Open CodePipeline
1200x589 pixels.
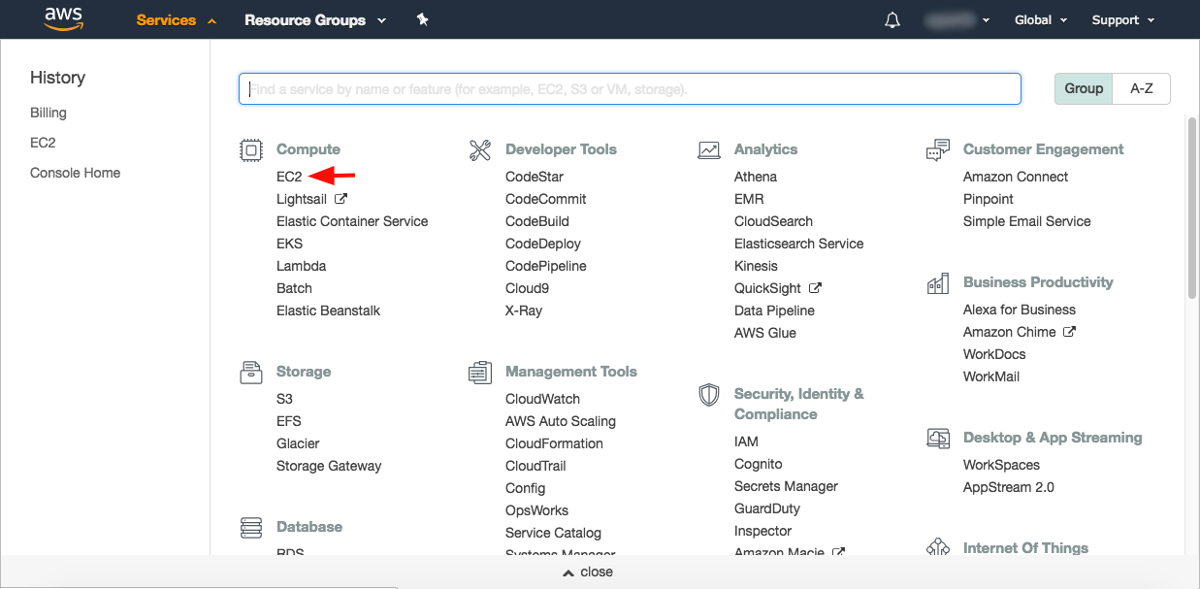(x=546, y=266)
